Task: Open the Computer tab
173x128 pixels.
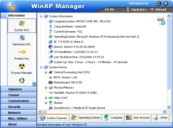Action: click(x=113, y=118)
